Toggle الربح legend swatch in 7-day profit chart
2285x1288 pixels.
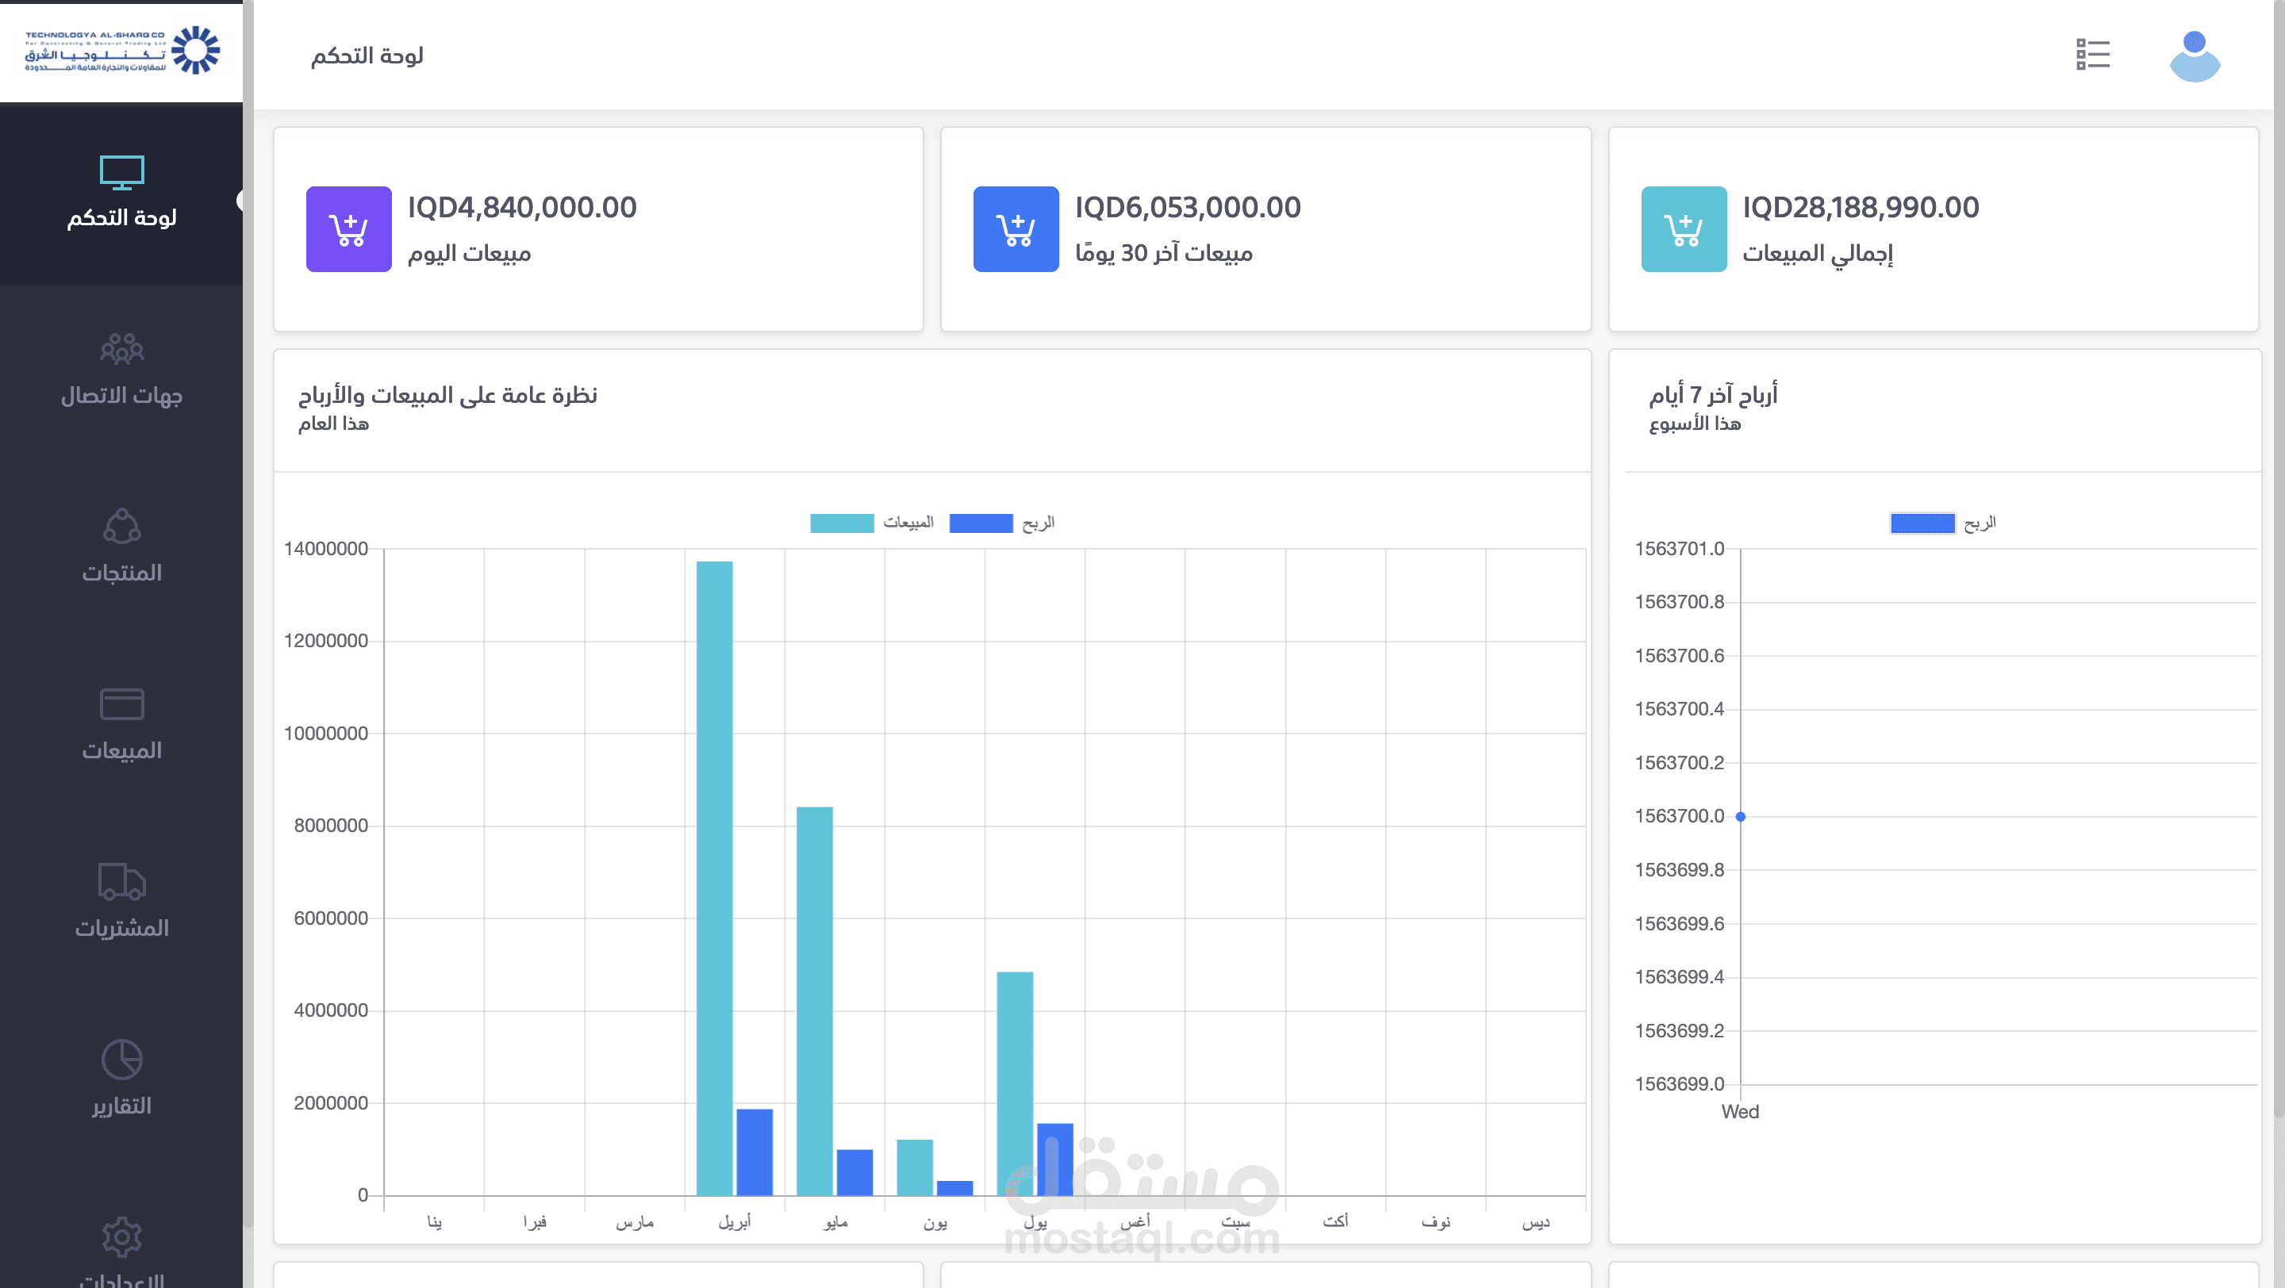coord(1922,524)
